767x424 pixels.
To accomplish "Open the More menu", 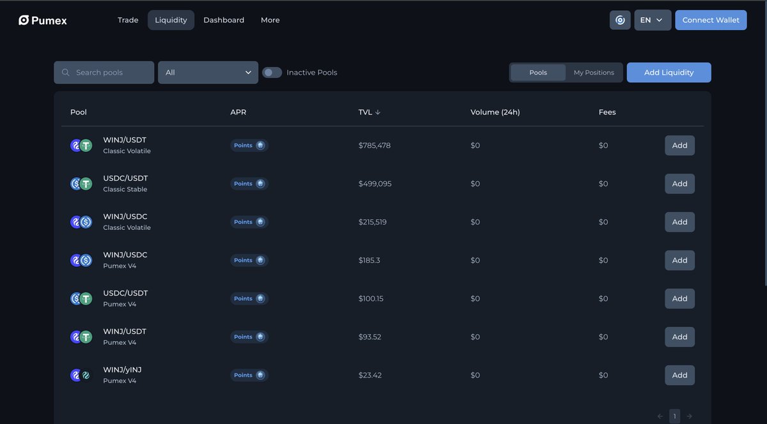I will point(270,20).
